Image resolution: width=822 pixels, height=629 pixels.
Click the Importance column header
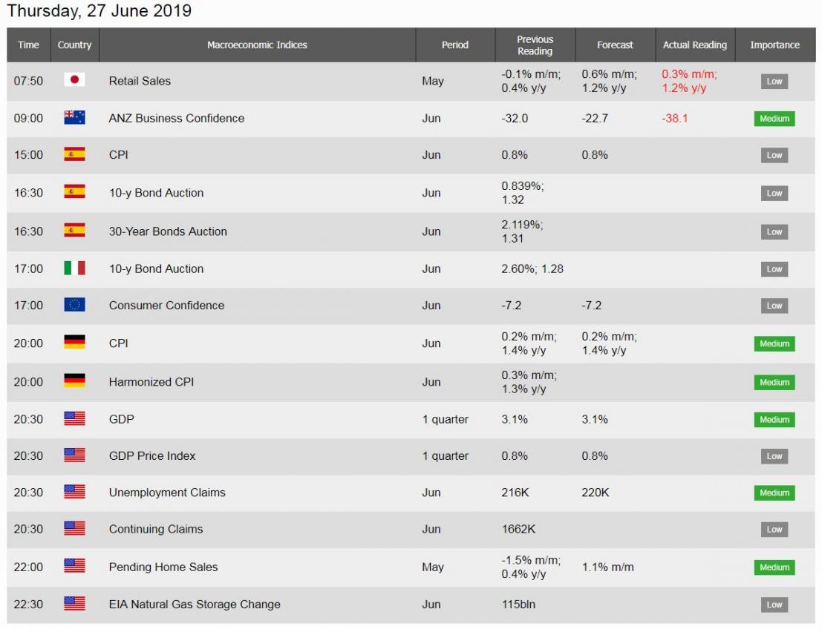point(774,45)
